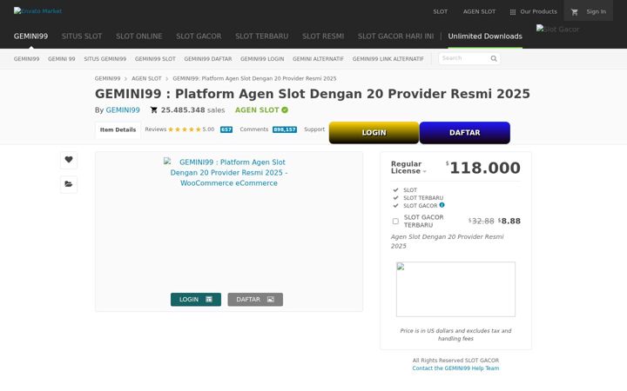The image size is (627, 391).
Task: Click the green verified badge after AGEN SLOT
Action: point(285,109)
